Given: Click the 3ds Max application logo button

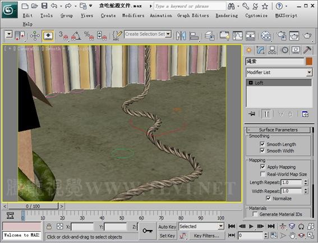Looking at the screenshot, I should (x=10, y=10).
